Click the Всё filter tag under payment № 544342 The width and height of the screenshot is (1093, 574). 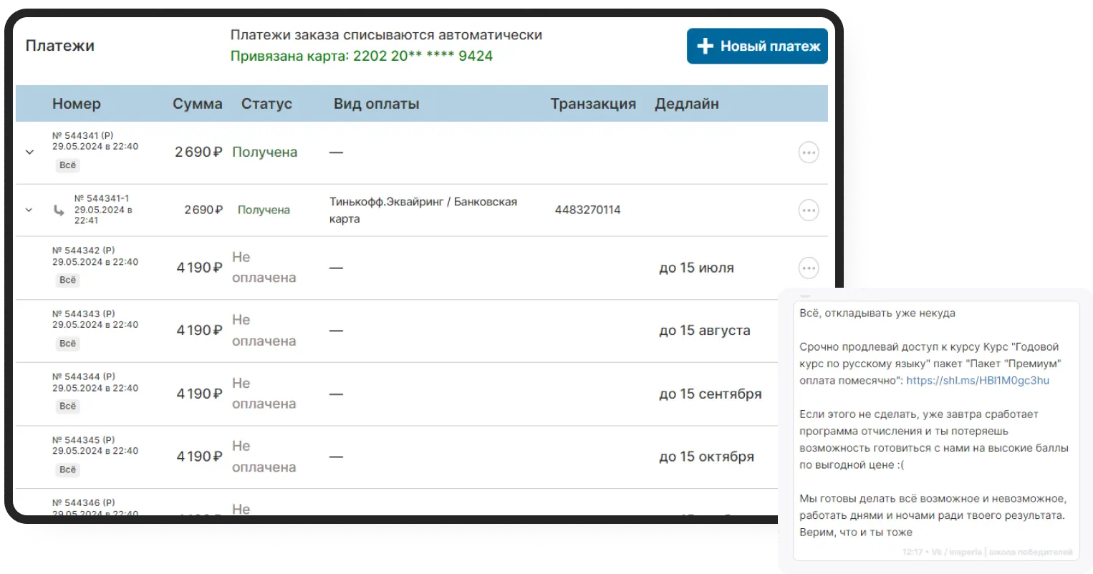coord(67,280)
